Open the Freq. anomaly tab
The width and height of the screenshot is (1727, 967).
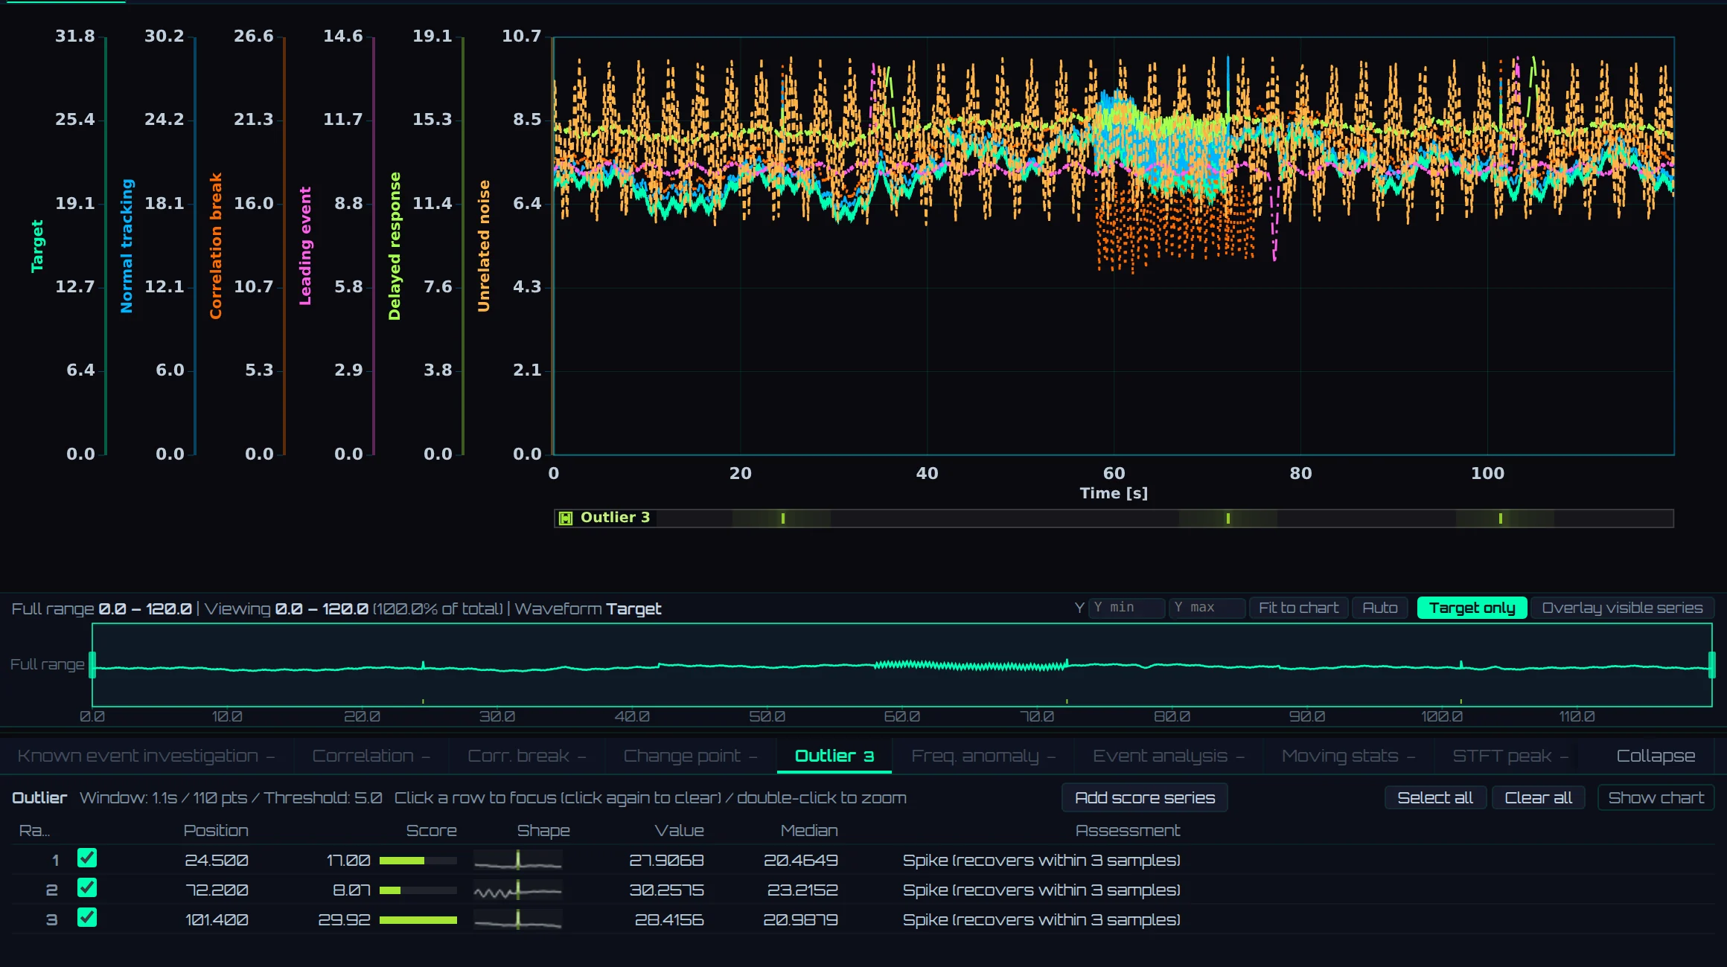pos(983,756)
